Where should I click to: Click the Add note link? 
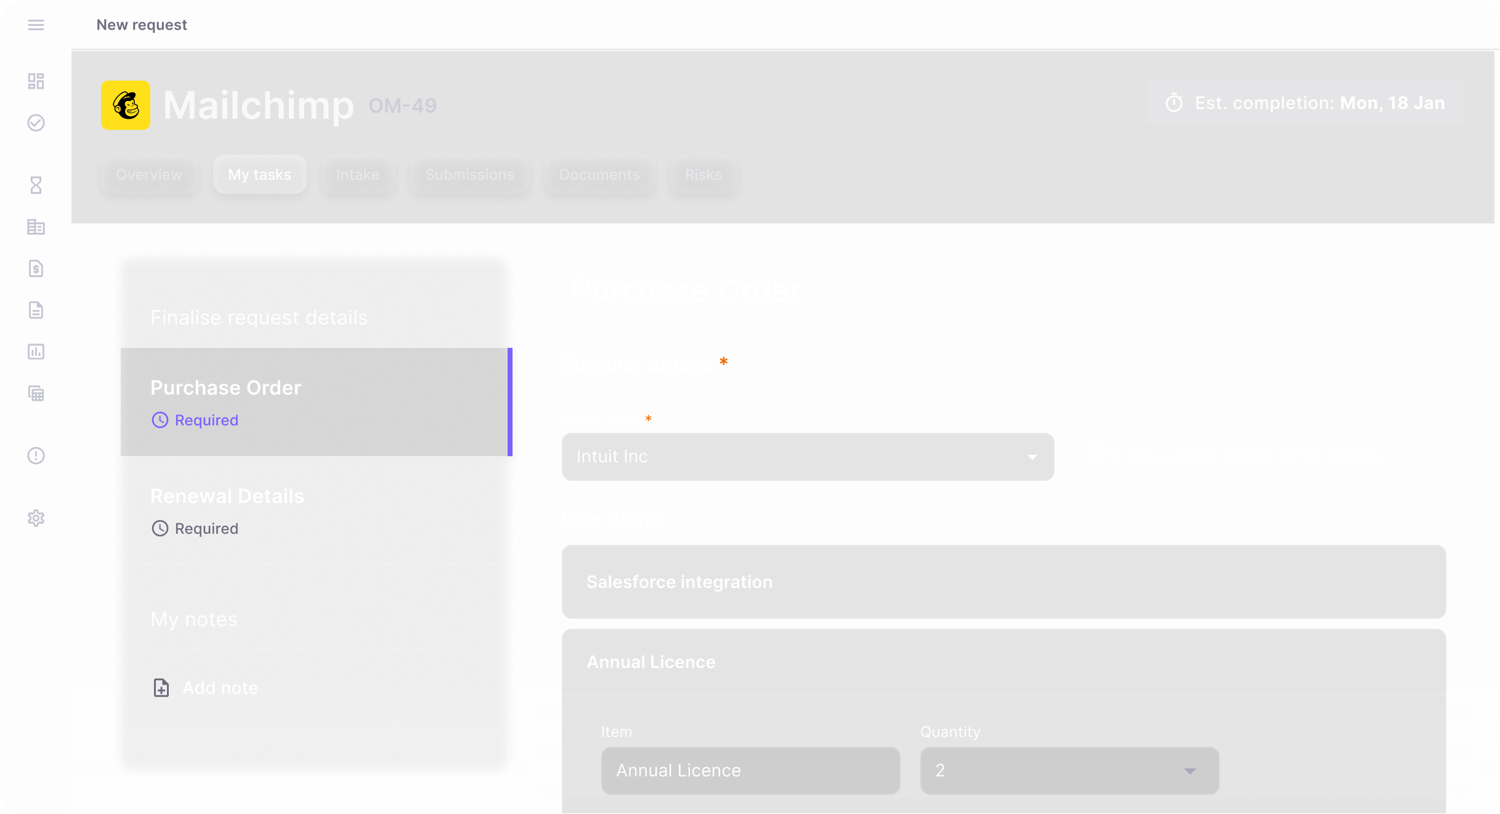coord(221,688)
